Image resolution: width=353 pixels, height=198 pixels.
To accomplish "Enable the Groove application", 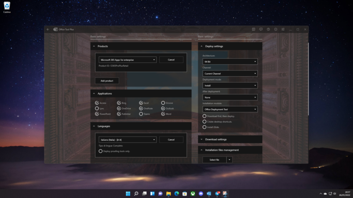I will pyautogui.click(x=163, y=103).
